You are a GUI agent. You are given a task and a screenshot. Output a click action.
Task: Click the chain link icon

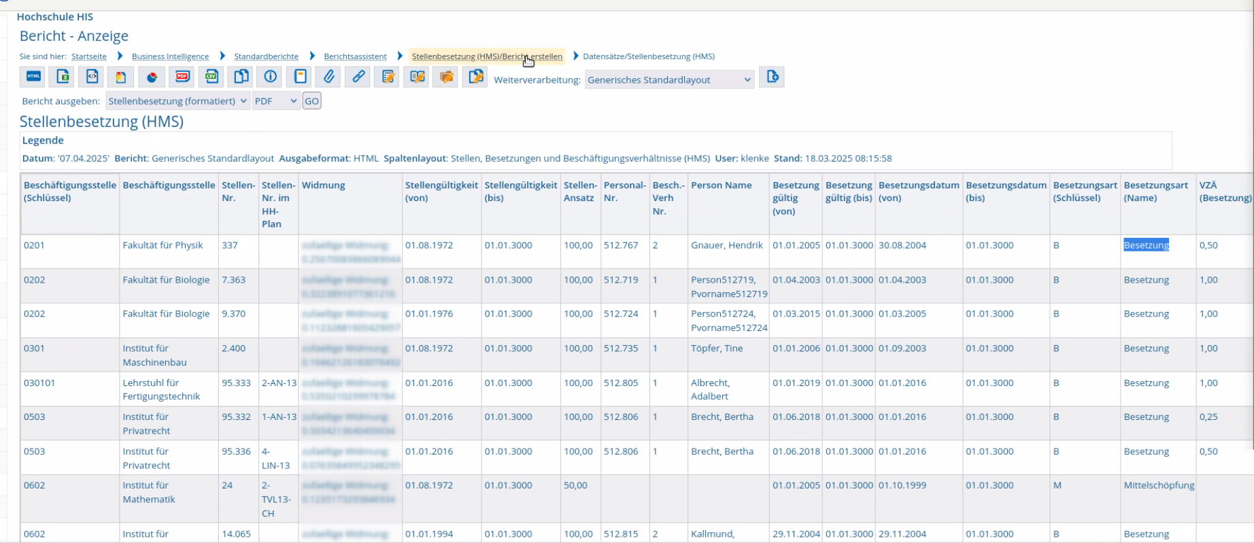pyautogui.click(x=358, y=77)
